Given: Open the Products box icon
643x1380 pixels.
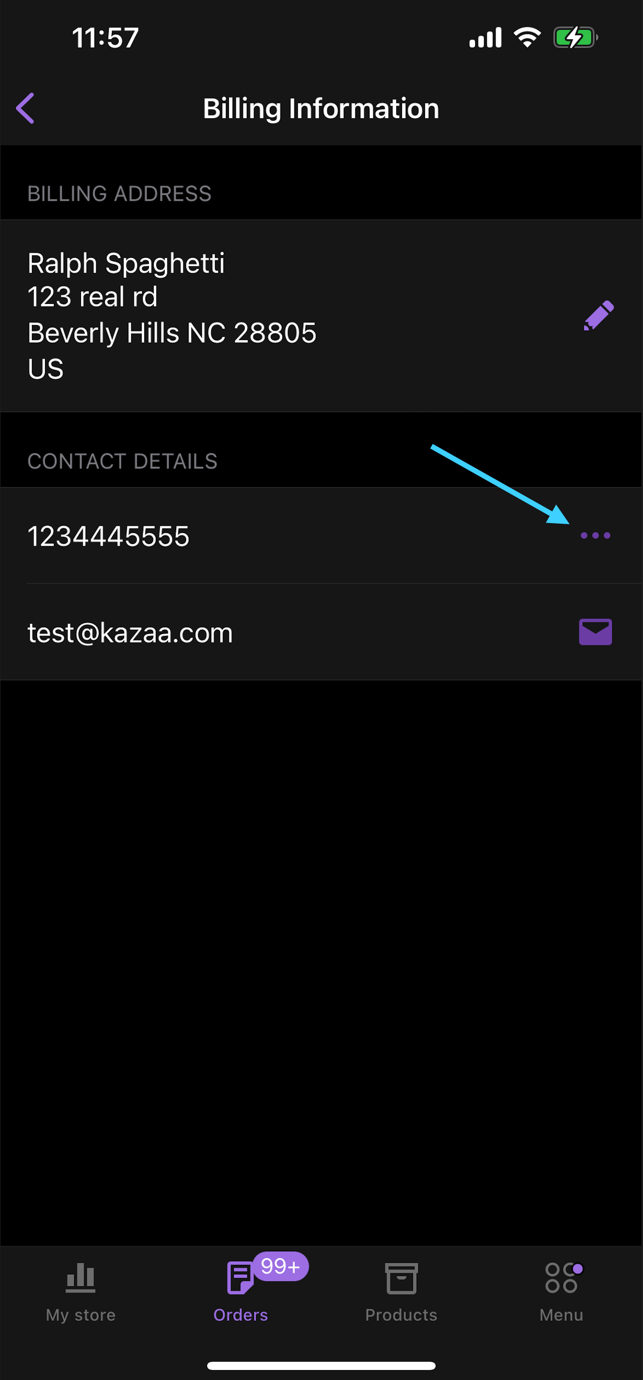Looking at the screenshot, I should (401, 1278).
